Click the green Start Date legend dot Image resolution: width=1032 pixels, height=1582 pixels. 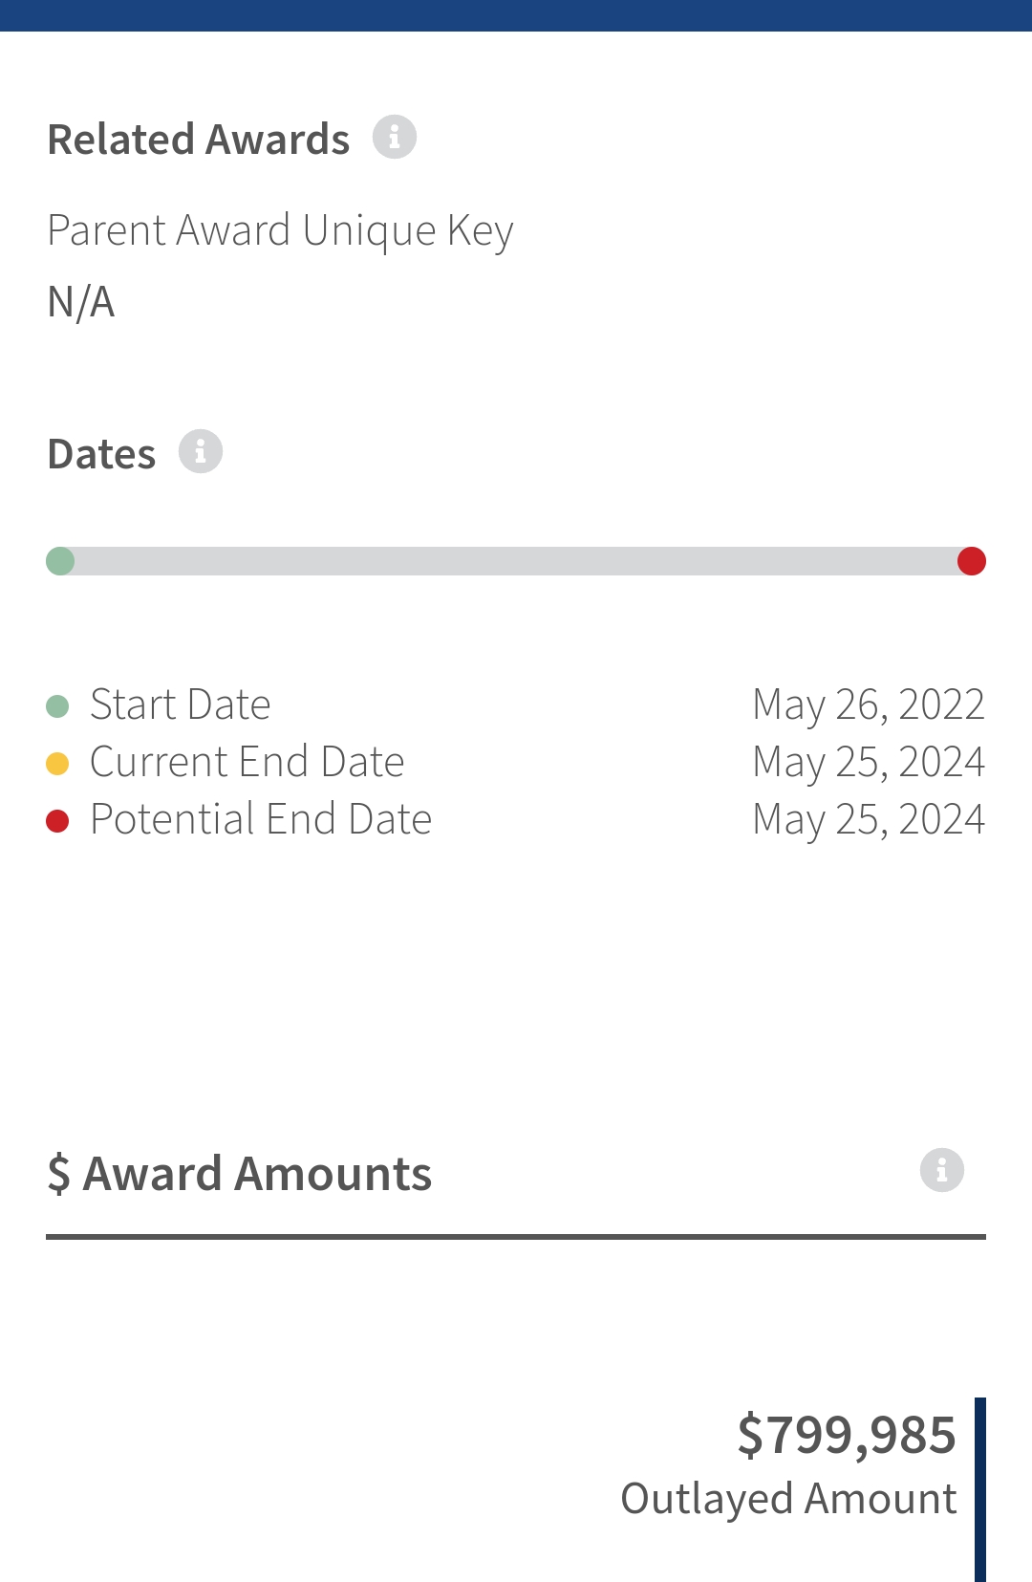(57, 706)
